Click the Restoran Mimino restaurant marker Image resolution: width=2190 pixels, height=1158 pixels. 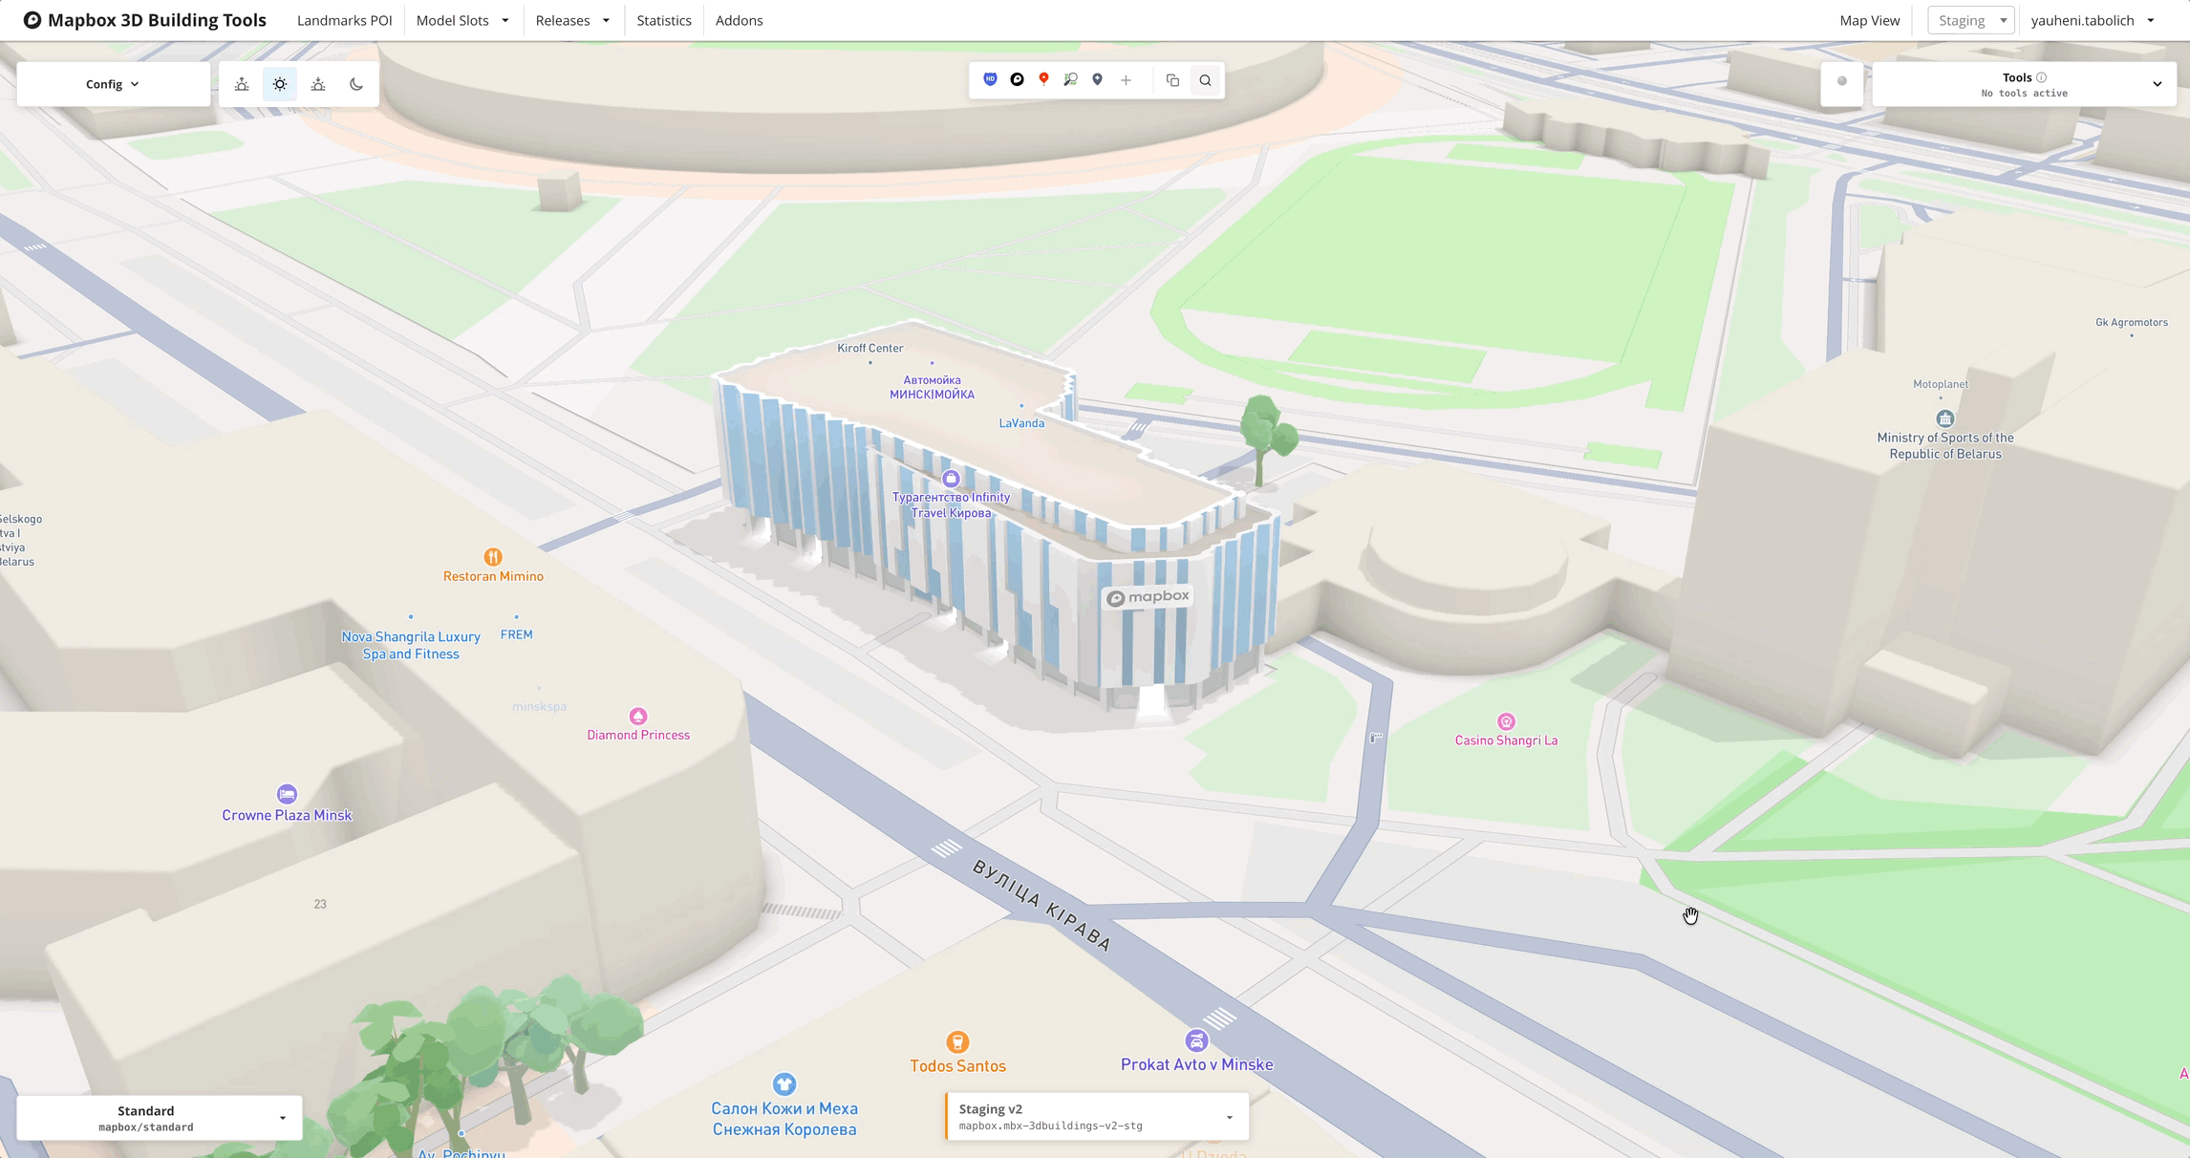493,556
